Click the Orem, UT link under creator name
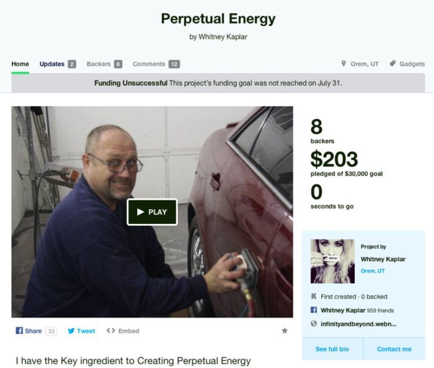Viewport: 434px width, 368px height. [373, 271]
